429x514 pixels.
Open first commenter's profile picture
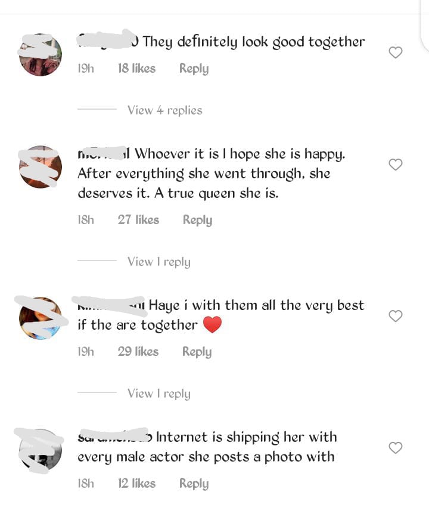pyautogui.click(x=41, y=55)
